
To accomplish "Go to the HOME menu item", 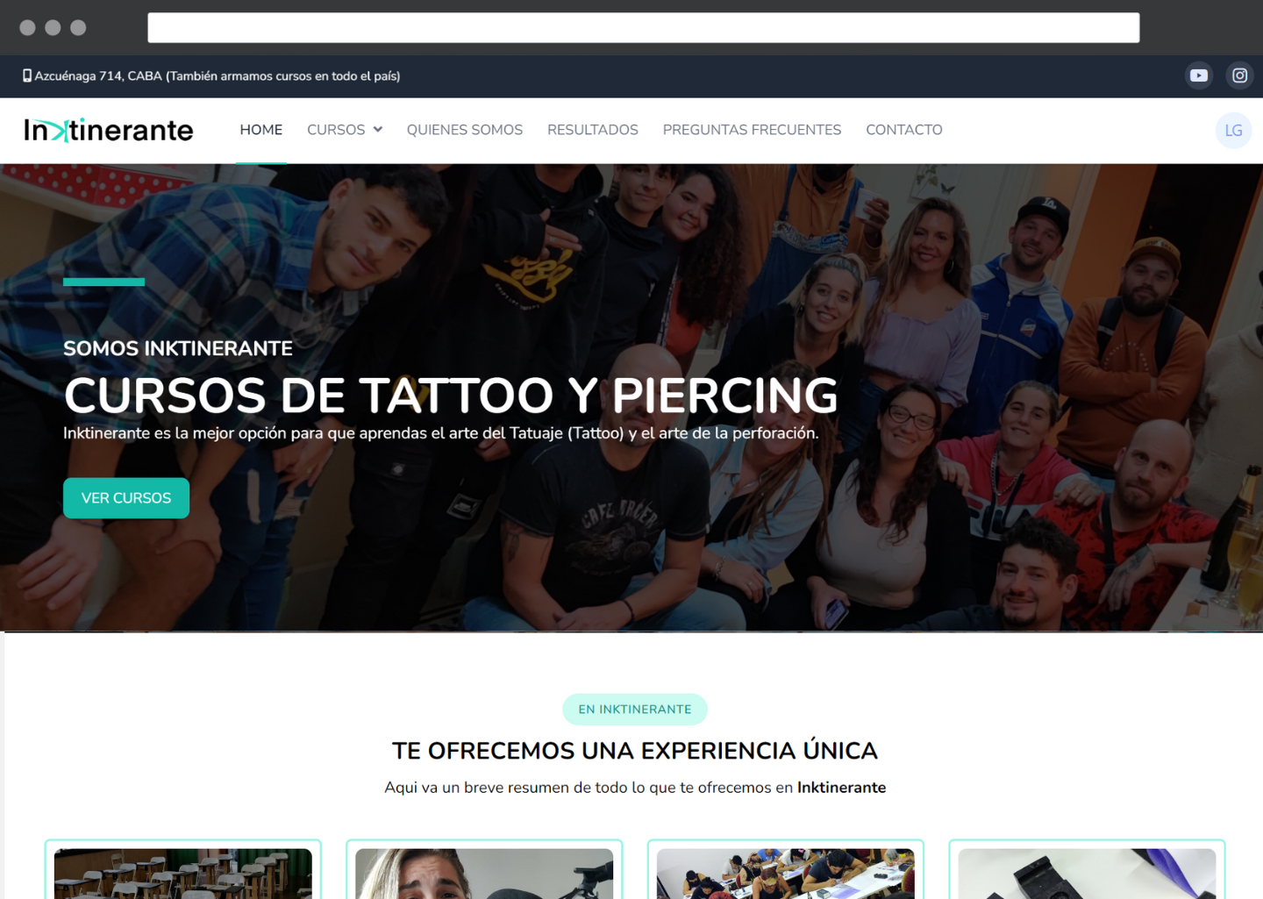I will click(260, 130).
